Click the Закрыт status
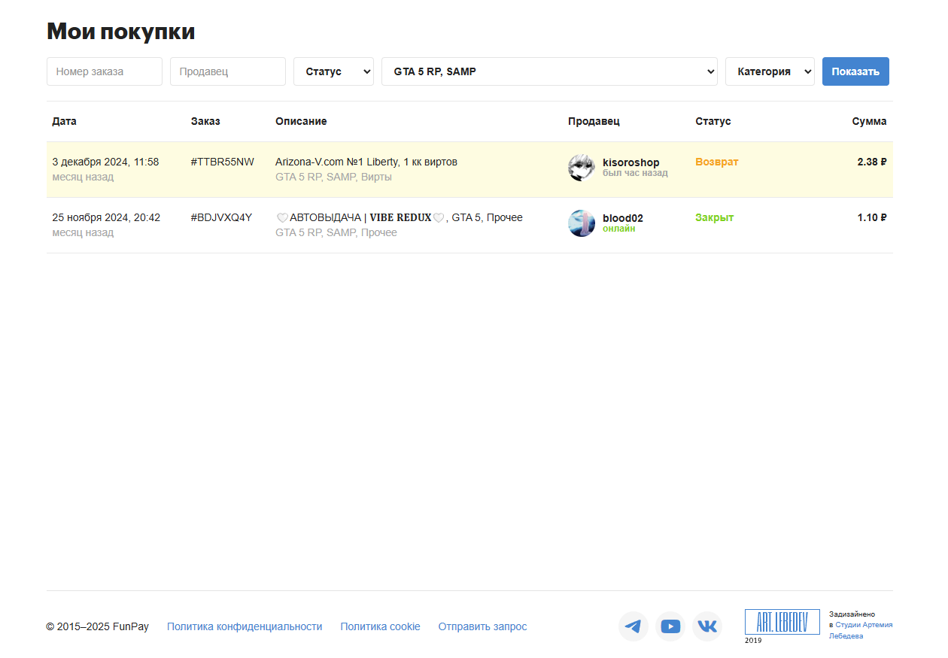Screen dimensions: 948x658 coord(715,217)
